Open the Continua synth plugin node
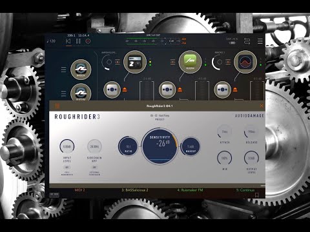 (245, 62)
